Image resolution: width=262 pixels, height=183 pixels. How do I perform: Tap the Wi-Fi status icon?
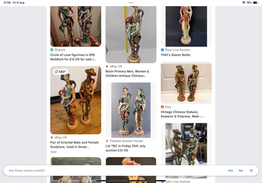tap(244, 3)
